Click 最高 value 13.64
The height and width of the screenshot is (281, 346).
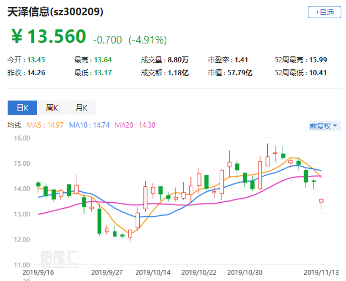tap(103, 60)
